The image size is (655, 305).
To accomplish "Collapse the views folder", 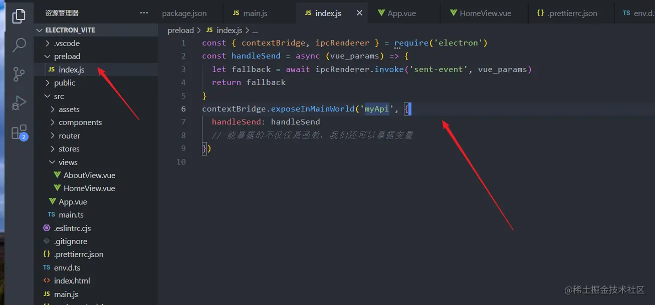I will coord(96,162).
